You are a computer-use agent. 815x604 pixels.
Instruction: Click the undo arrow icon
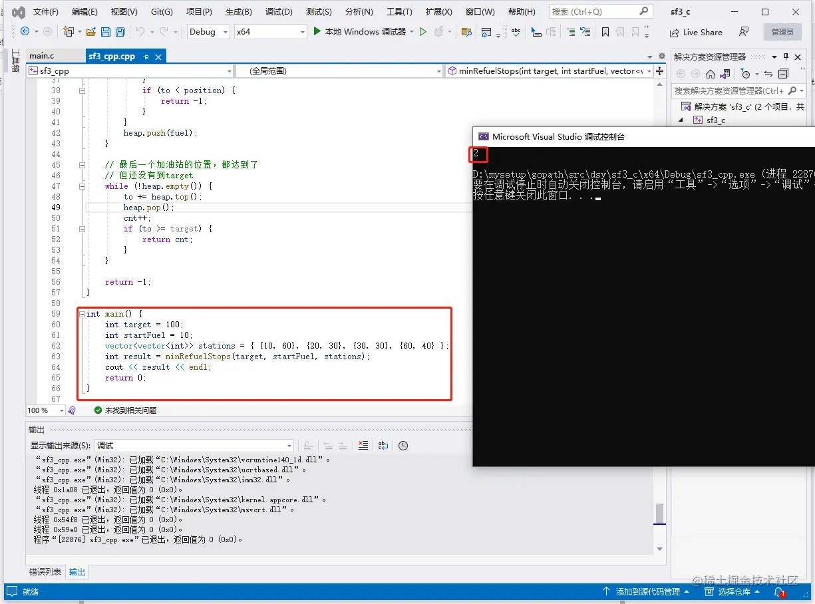(140, 31)
